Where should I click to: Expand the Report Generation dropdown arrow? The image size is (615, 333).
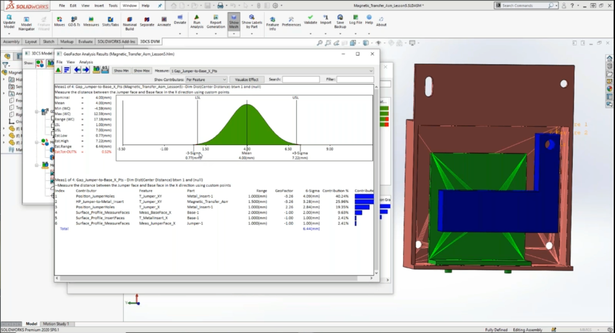[x=216, y=33]
